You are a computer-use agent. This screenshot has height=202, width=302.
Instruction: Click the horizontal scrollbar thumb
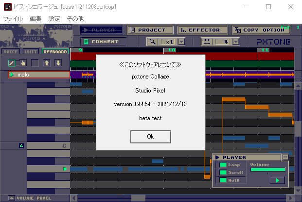138,198
